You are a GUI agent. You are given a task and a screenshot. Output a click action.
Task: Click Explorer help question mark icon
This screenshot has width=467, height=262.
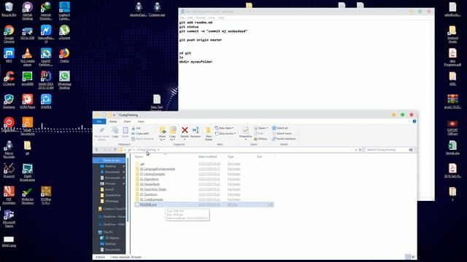point(414,122)
